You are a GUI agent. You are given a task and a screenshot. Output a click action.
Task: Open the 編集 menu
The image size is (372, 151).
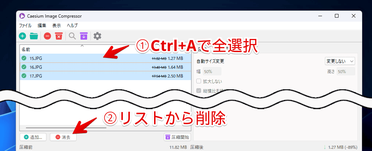pyautogui.click(x=42, y=26)
